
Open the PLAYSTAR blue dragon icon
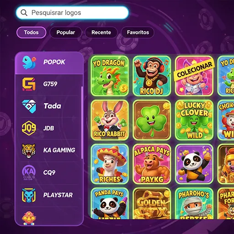(29, 195)
